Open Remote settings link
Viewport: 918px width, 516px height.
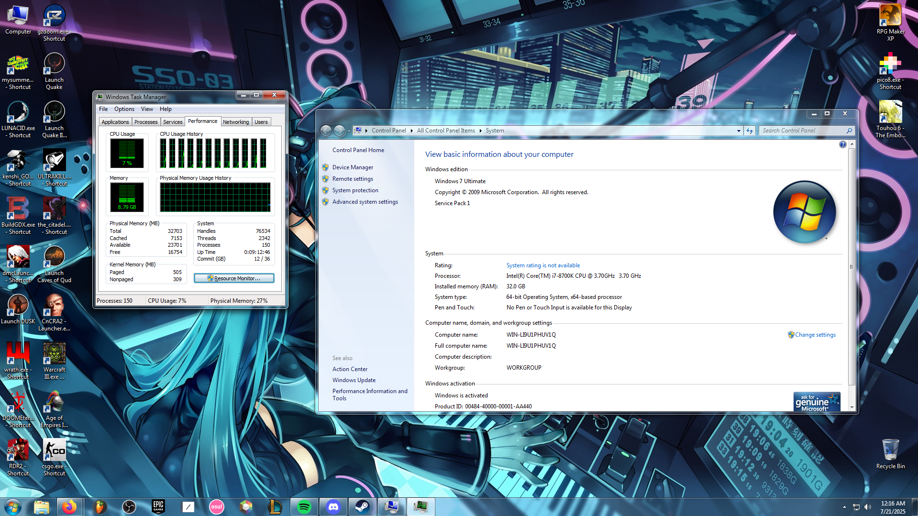click(x=353, y=179)
